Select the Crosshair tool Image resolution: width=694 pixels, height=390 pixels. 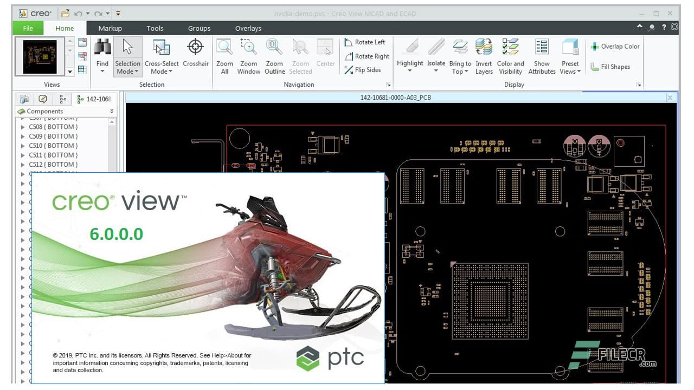coord(195,54)
